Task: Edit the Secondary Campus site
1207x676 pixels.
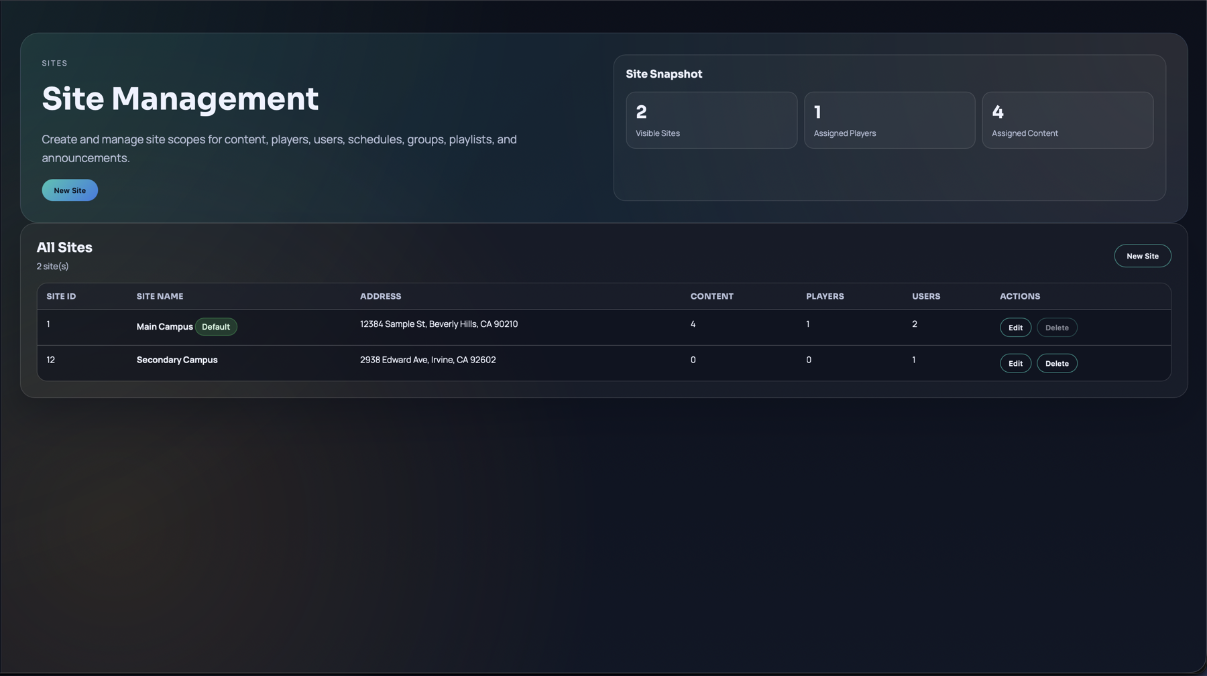Action: click(1015, 363)
